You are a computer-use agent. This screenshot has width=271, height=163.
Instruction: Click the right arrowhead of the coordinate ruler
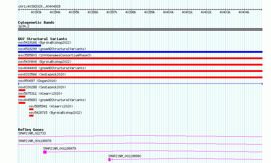tap(262, 10)
